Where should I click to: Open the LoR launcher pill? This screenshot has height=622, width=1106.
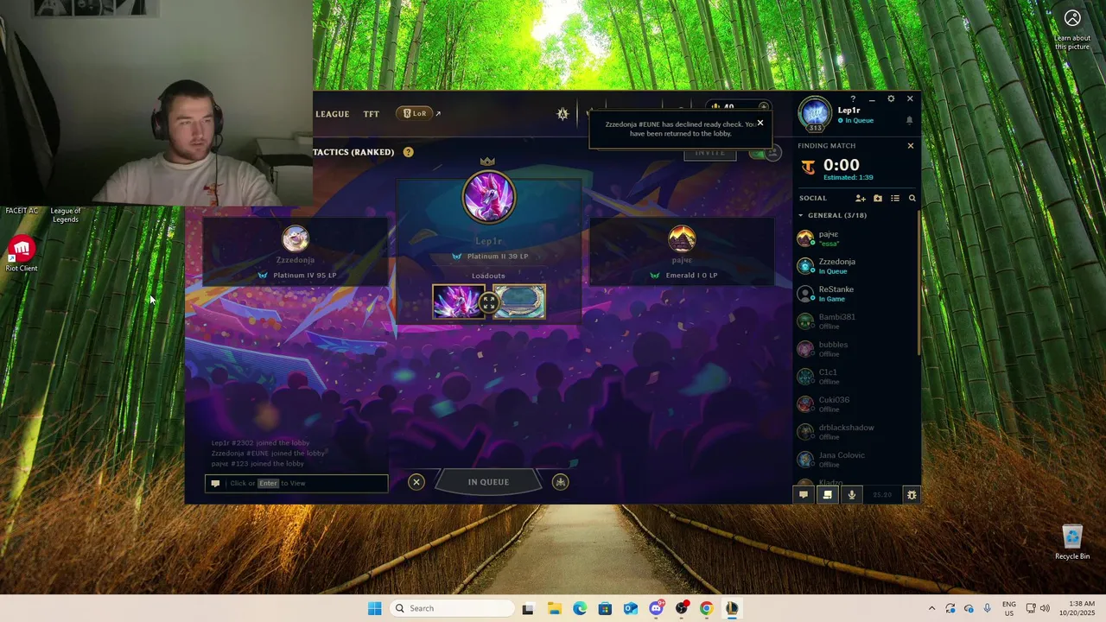pyautogui.click(x=415, y=113)
